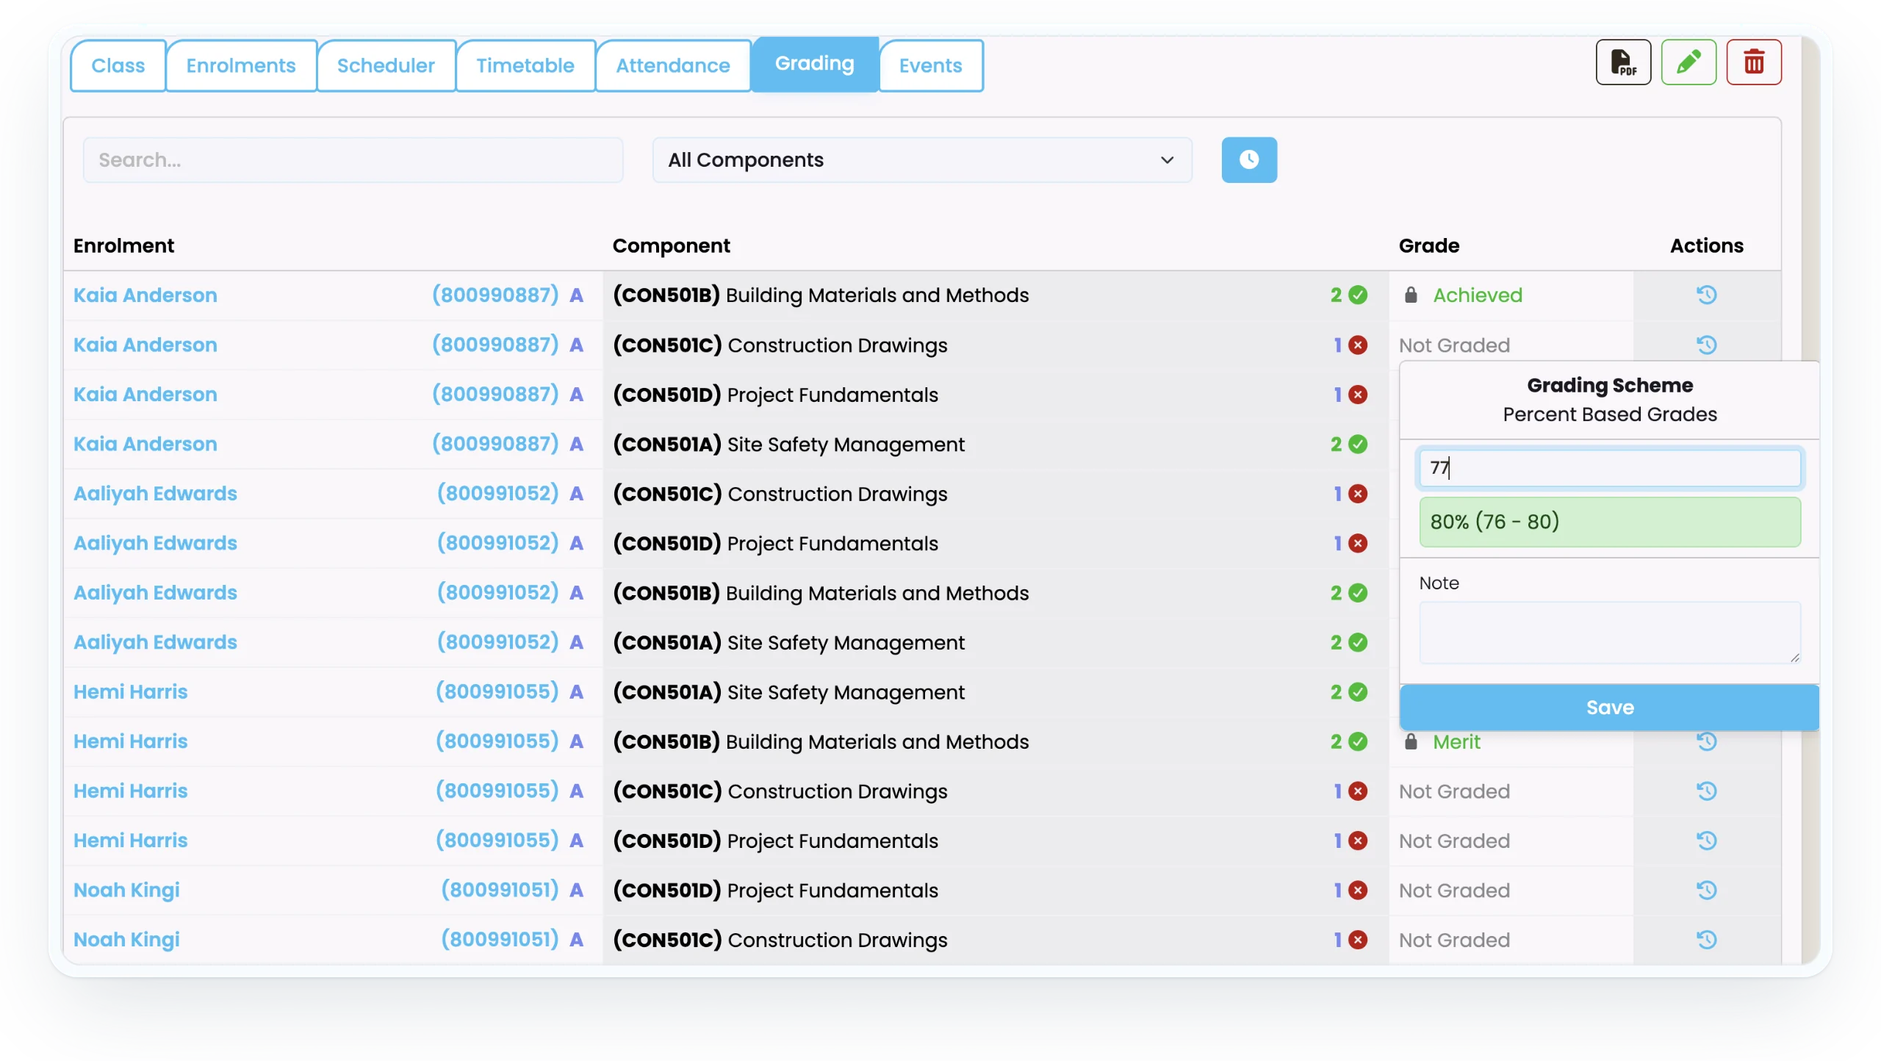Open the Events tab

(931, 65)
